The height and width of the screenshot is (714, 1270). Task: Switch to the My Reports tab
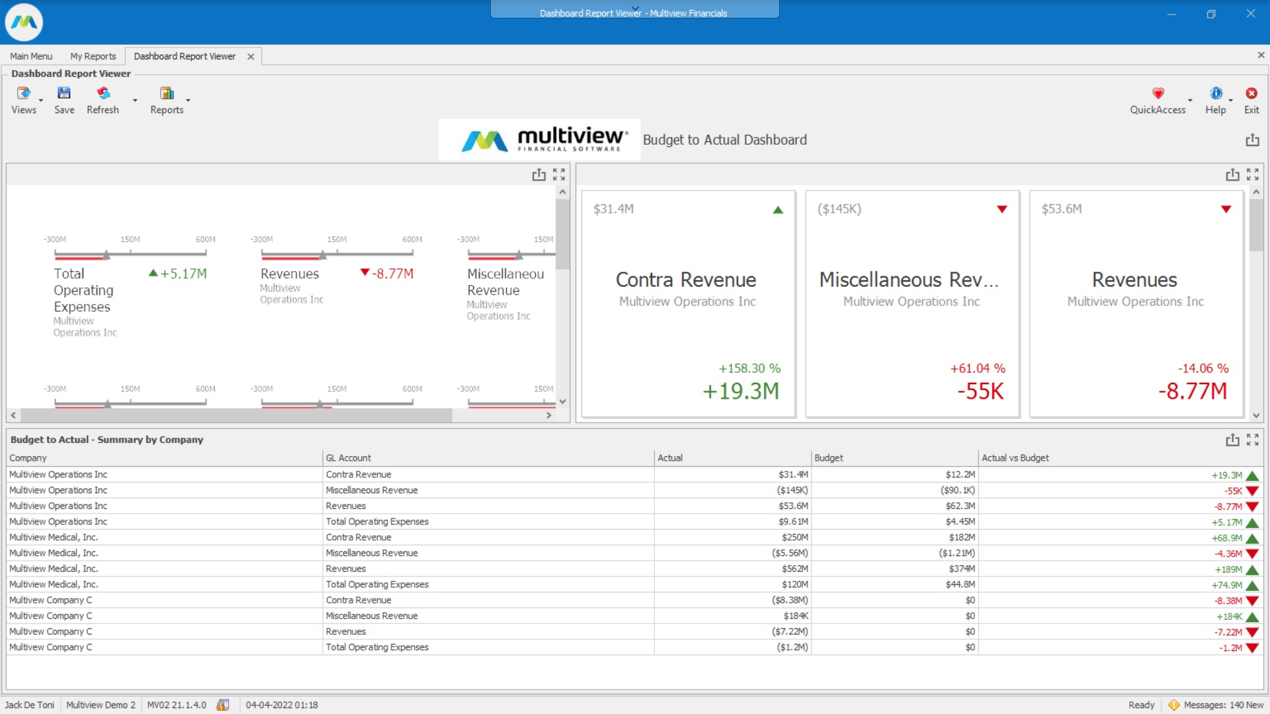93,56
